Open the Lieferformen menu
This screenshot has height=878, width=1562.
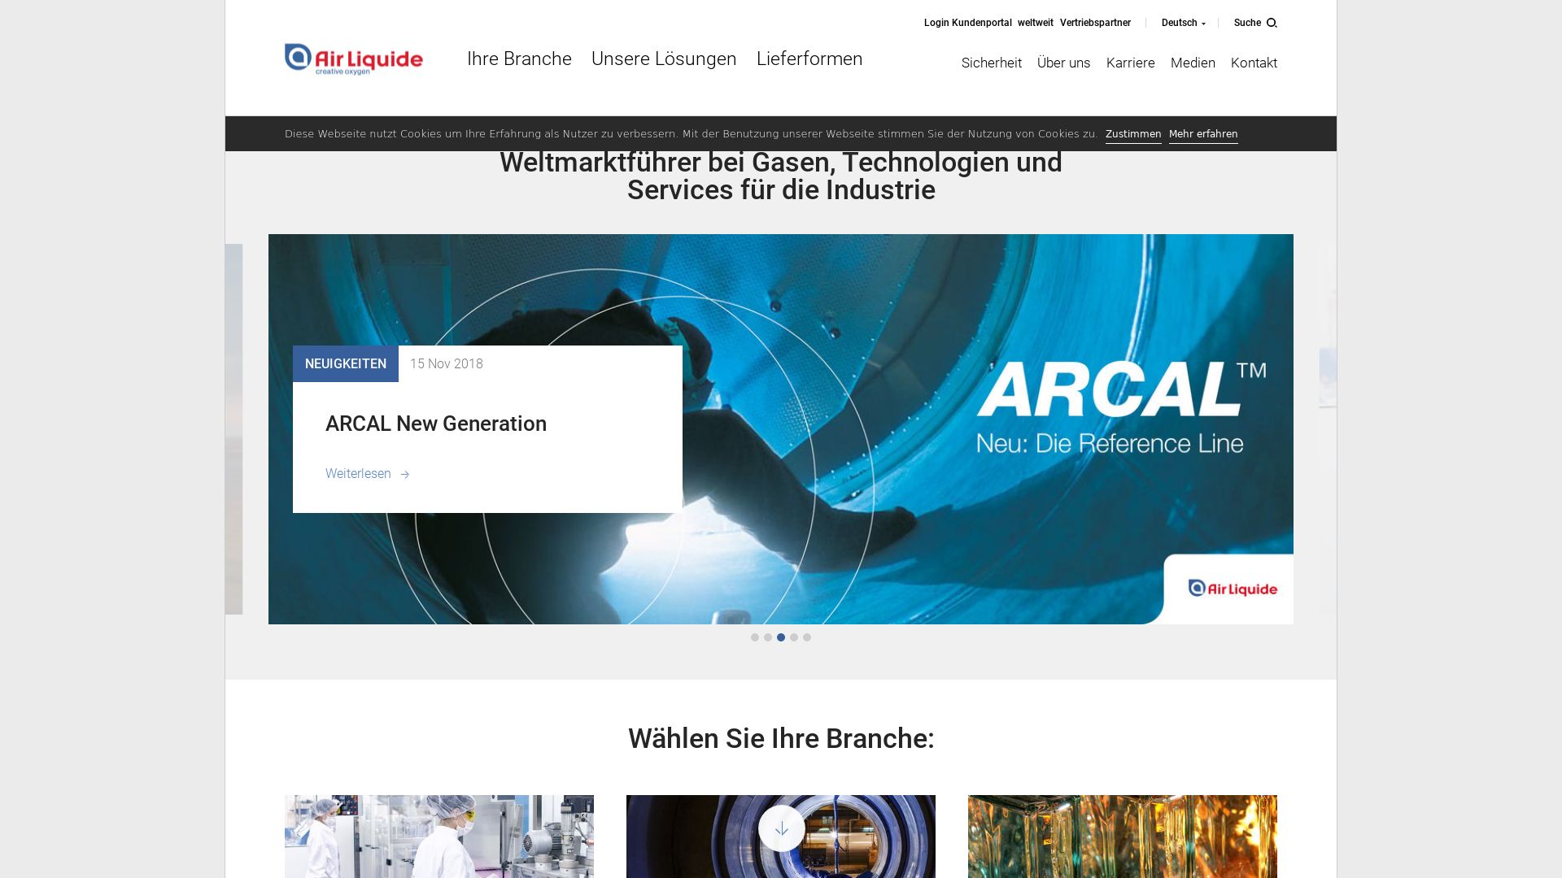[809, 59]
